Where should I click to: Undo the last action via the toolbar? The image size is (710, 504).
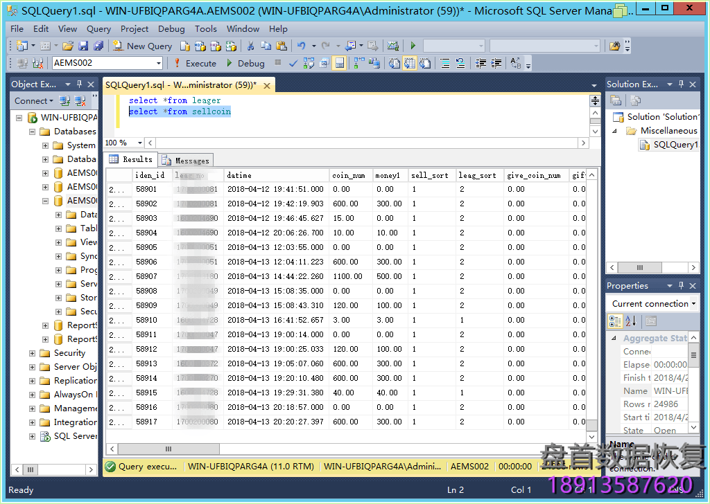click(301, 46)
